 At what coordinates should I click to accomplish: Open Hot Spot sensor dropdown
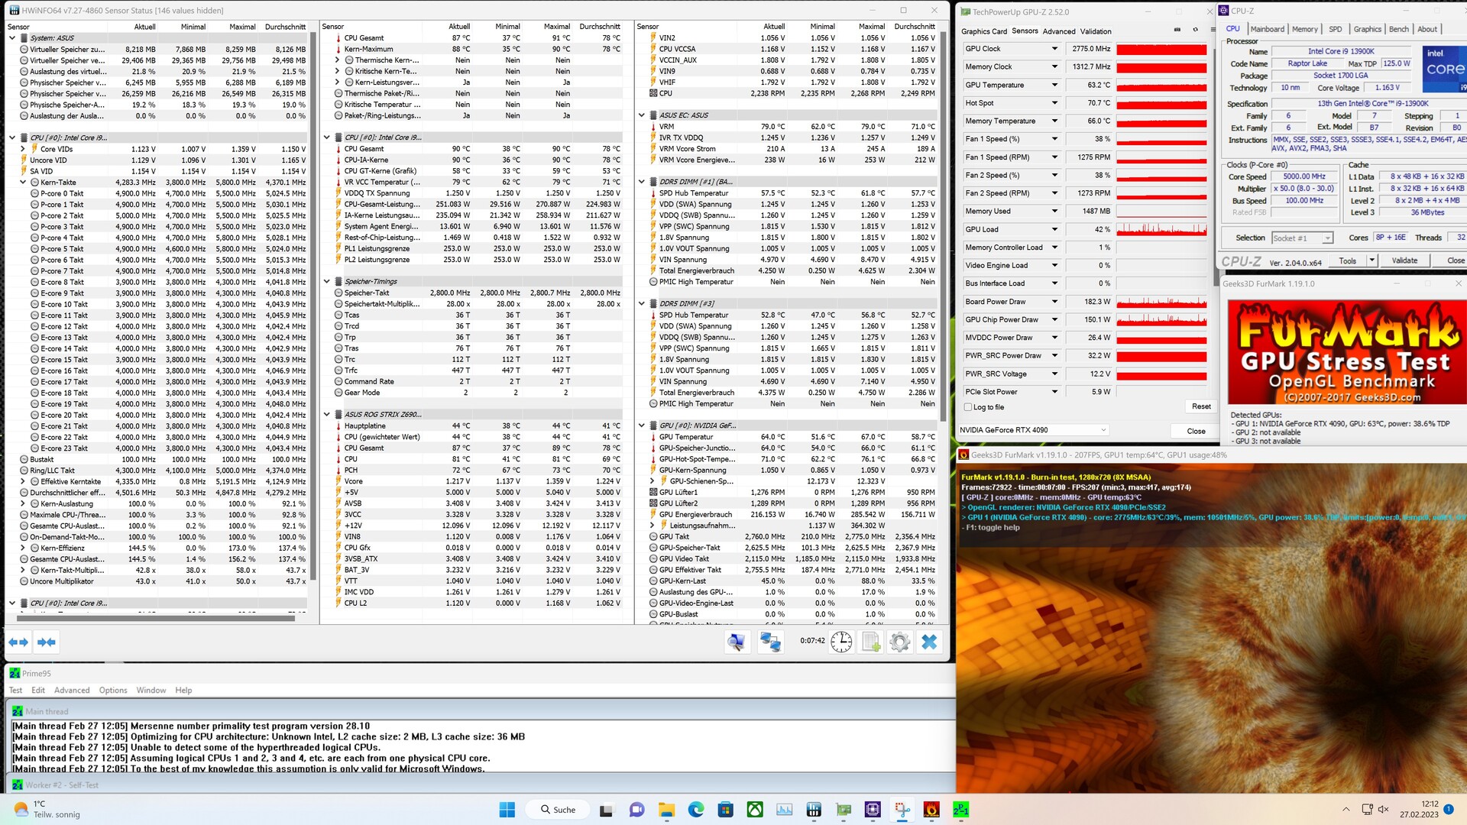1054,103
